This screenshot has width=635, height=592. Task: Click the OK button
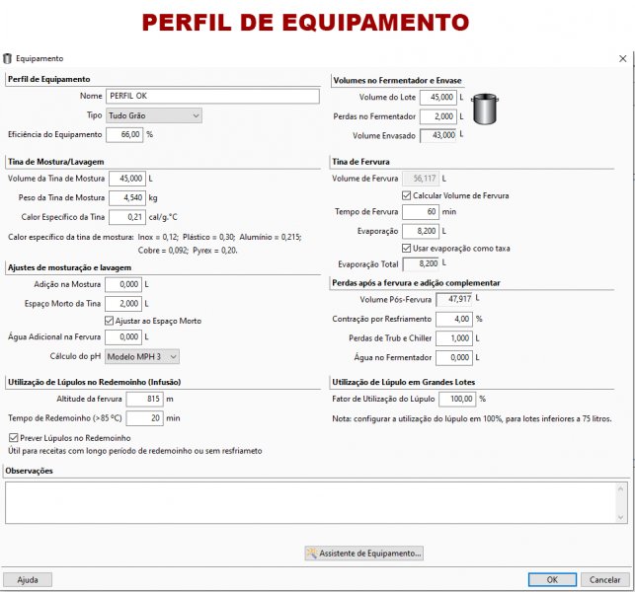point(552,580)
